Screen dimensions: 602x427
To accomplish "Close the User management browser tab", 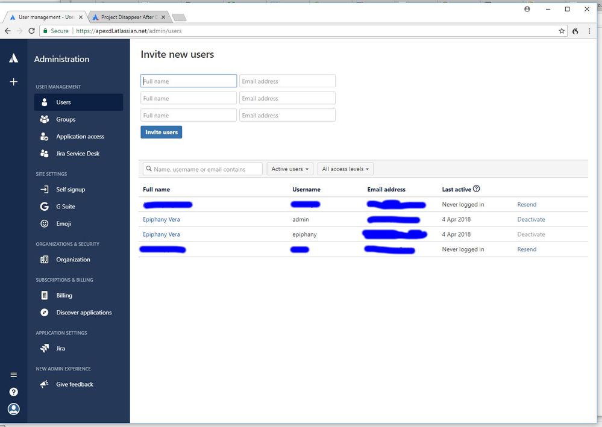I will tap(81, 17).
